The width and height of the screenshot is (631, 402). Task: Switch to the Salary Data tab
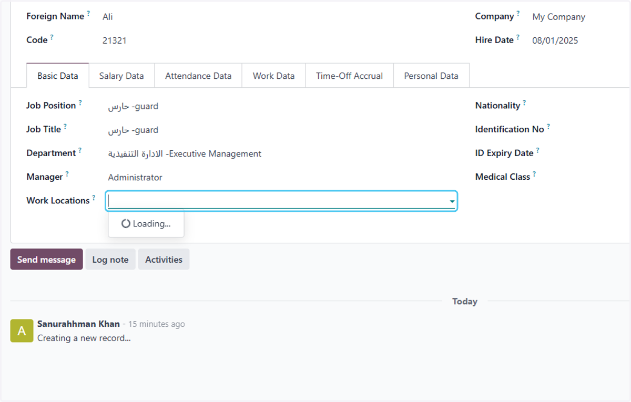coord(121,76)
